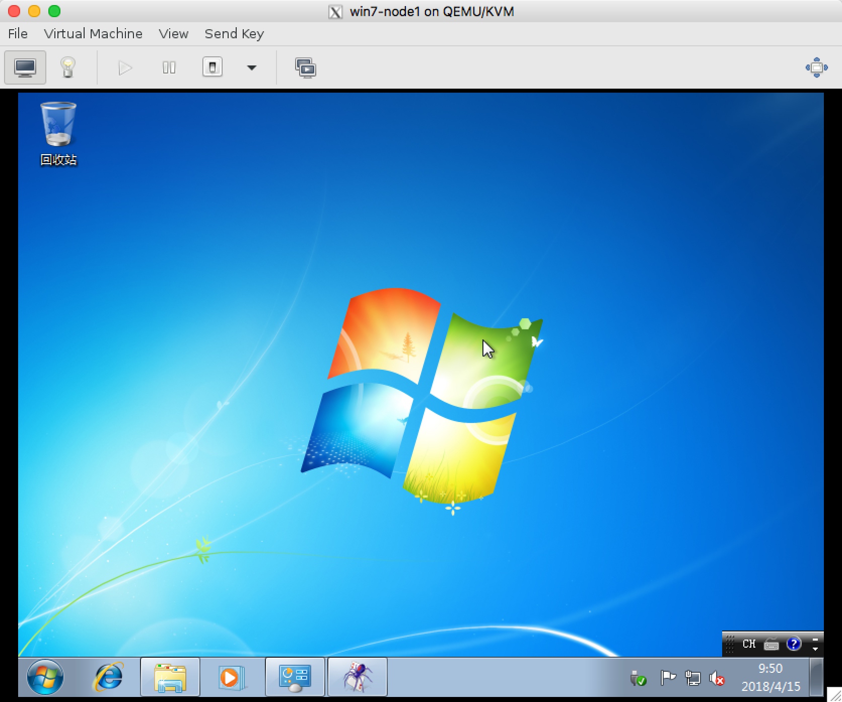
Task: Show virtual hardware details lightbulb icon
Action: [67, 67]
